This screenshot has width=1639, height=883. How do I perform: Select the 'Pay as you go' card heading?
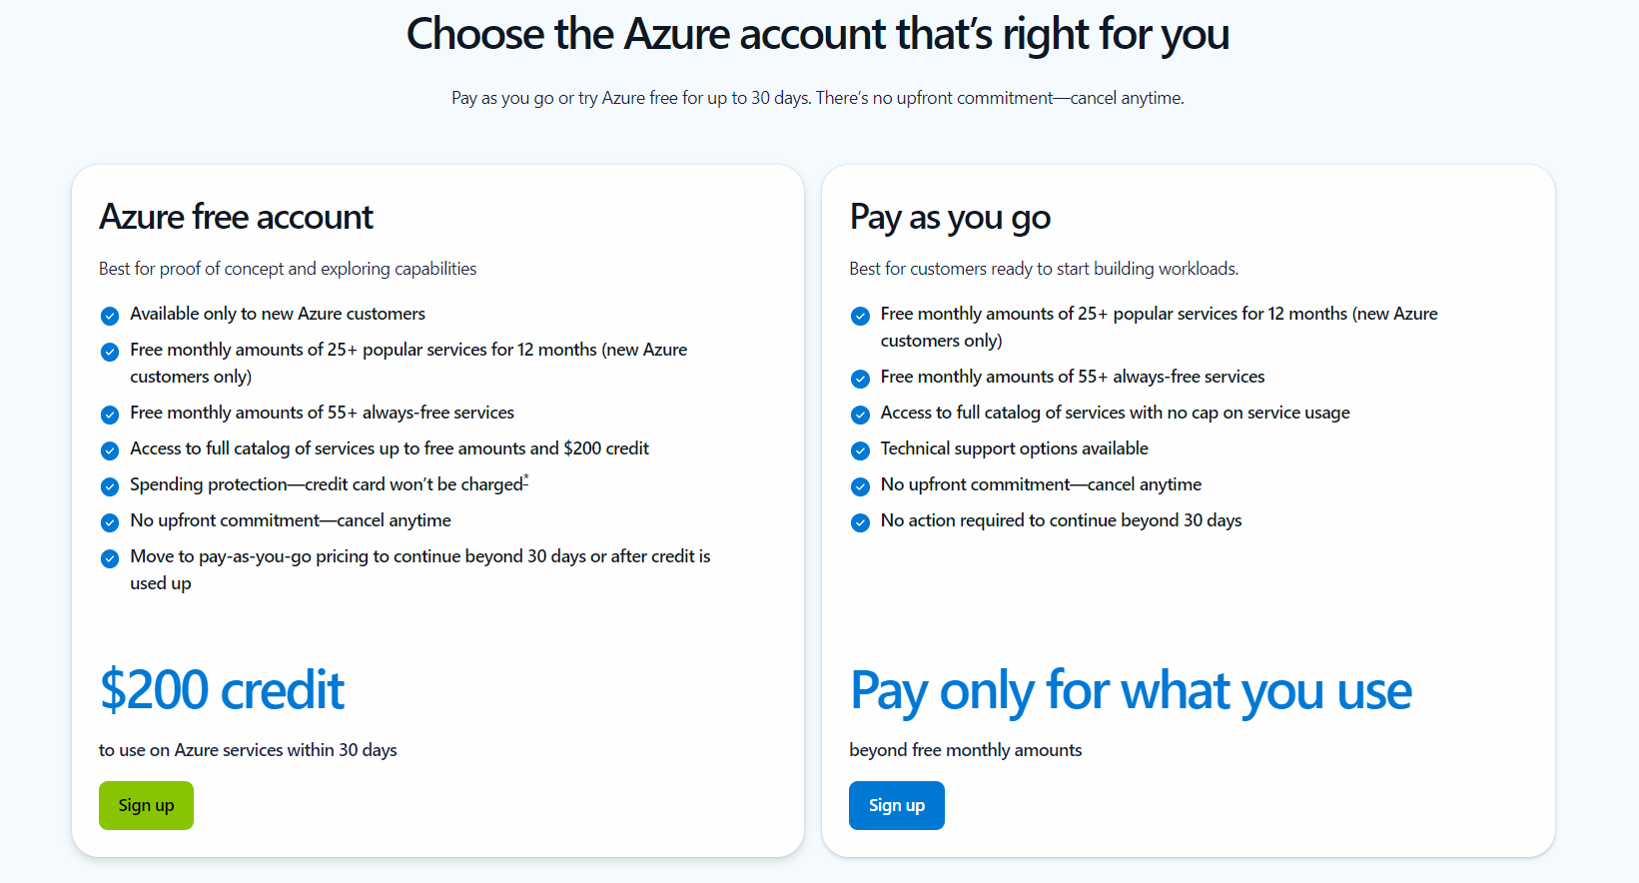(950, 217)
